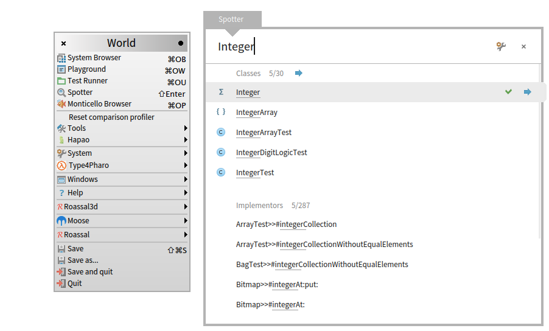Dive into Classes category with arrow
Screen dimensions: 549x331
(x=298, y=73)
